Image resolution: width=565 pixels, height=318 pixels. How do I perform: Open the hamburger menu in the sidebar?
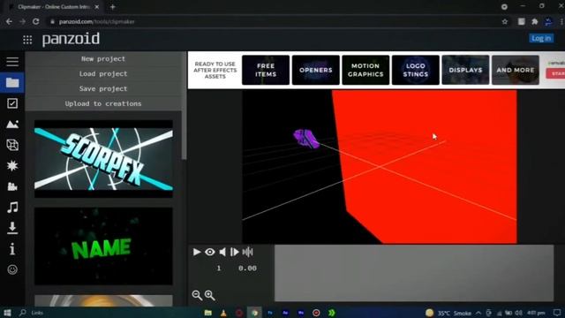coord(12,62)
